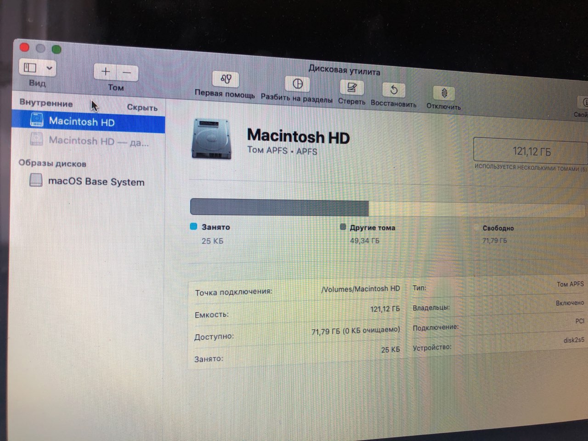Click Macintosh HD sidebar drive icon
588x441 pixels.
tap(37, 120)
